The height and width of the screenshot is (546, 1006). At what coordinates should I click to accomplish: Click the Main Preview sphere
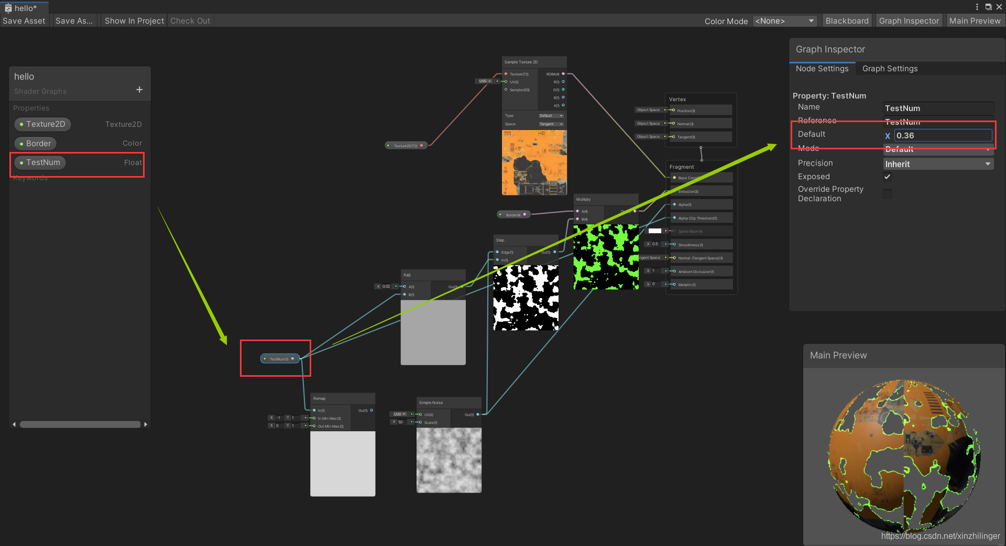click(904, 457)
